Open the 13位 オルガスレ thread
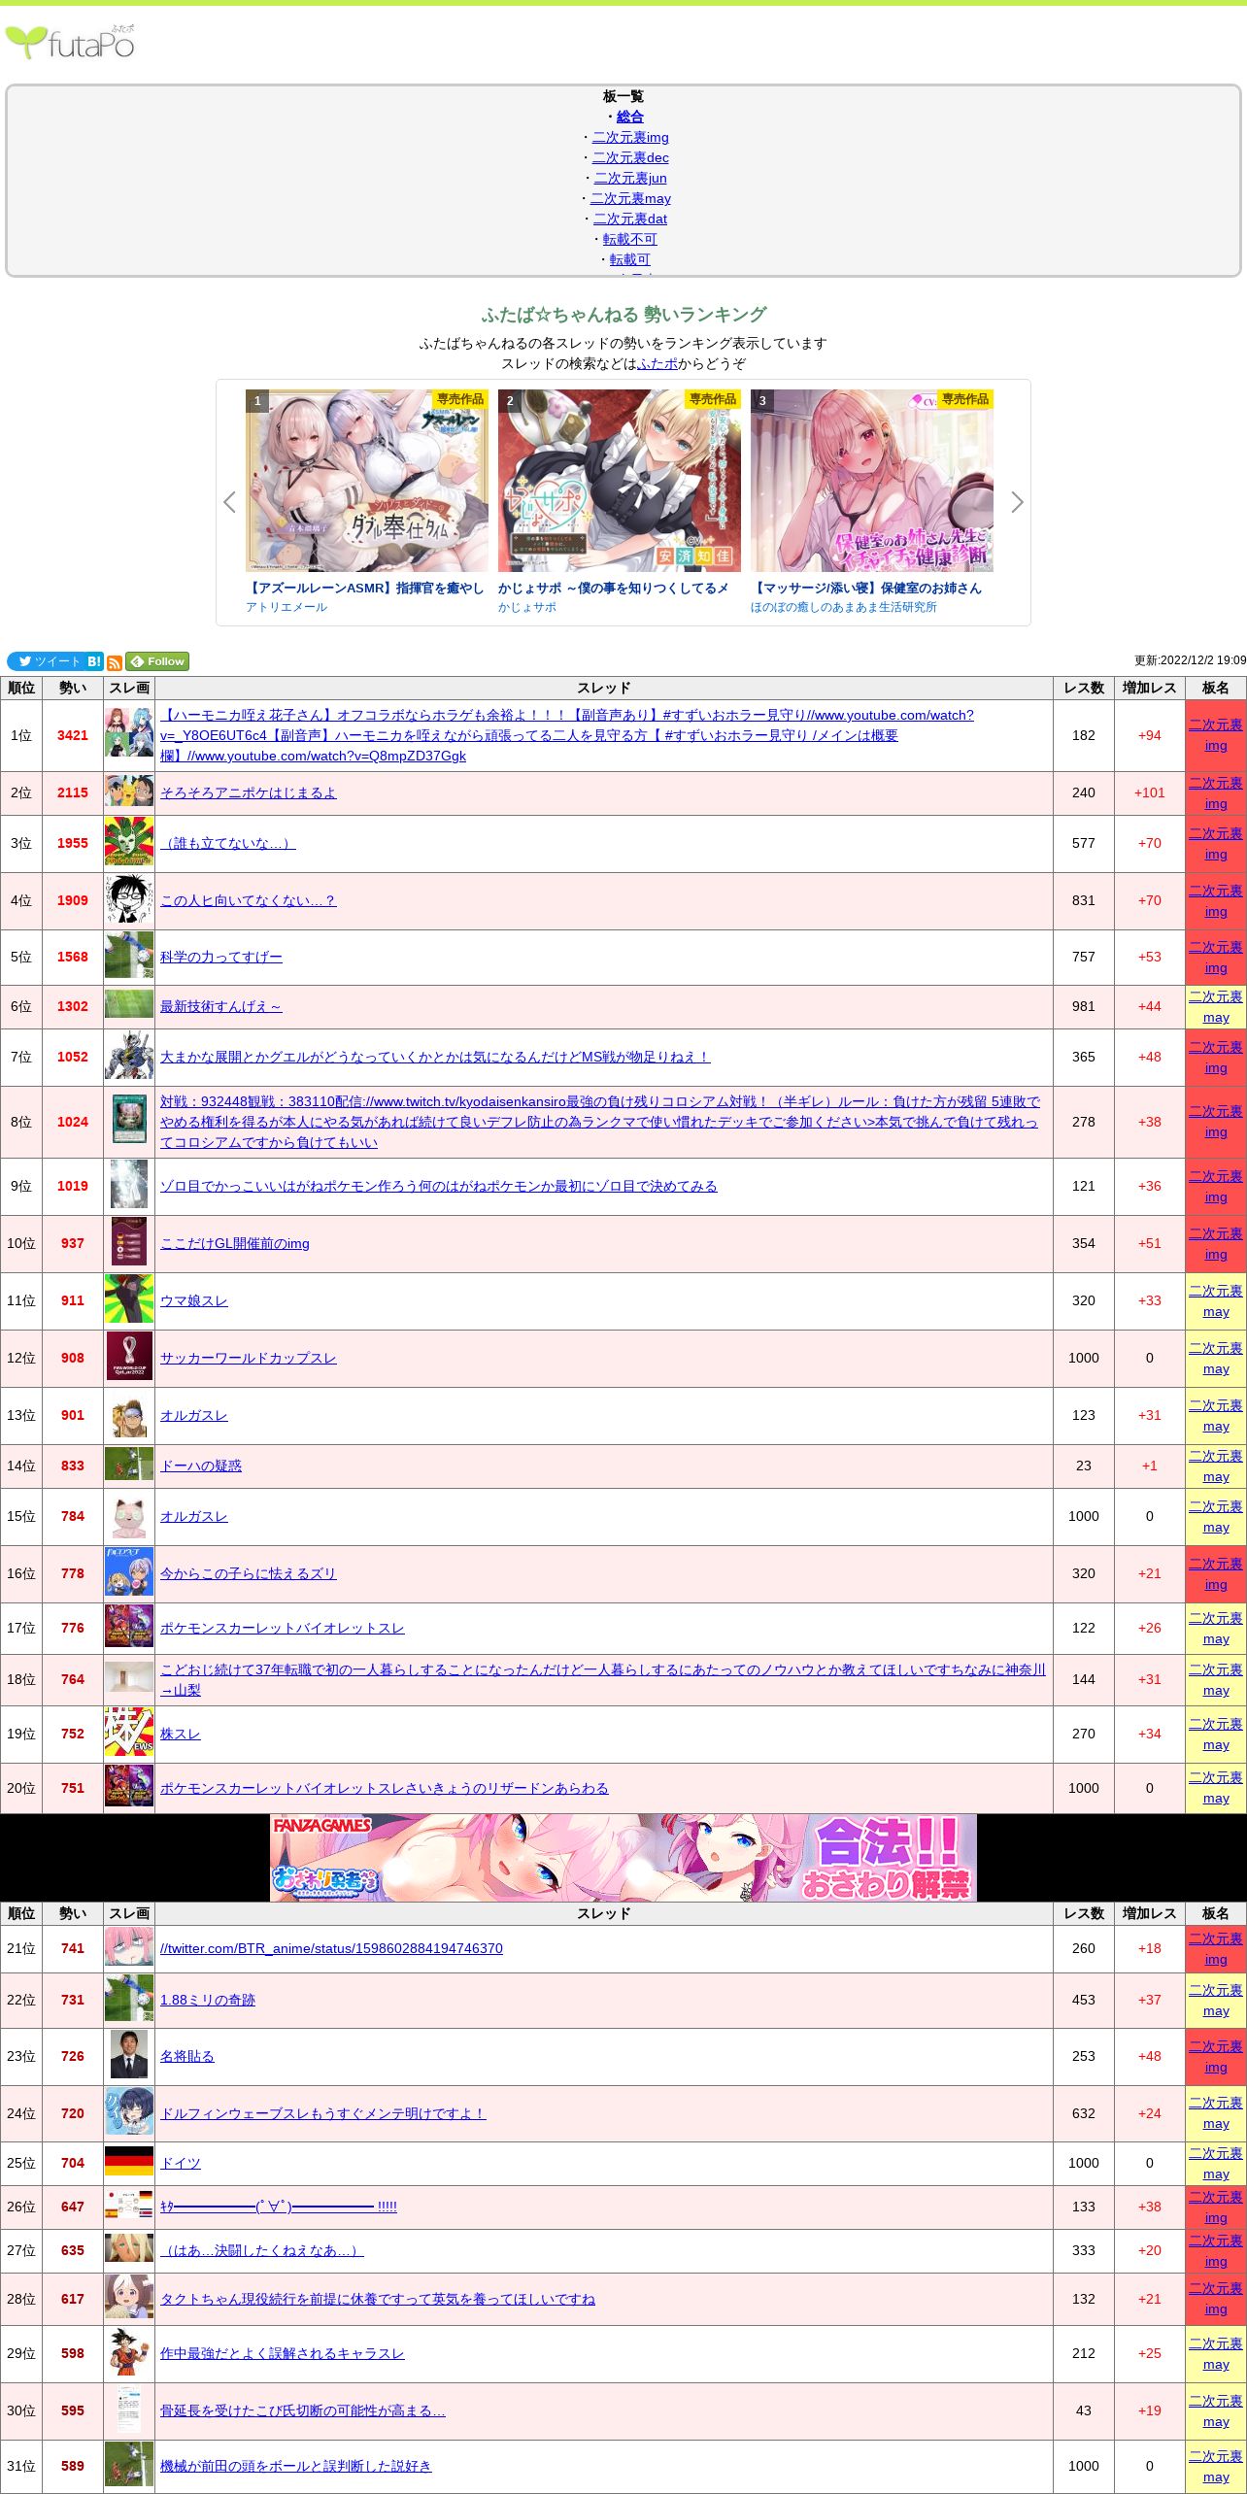 tap(194, 1415)
